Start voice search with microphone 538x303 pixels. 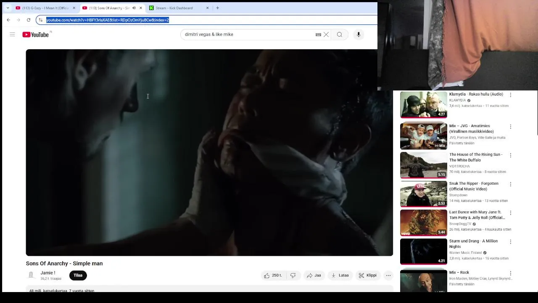click(359, 35)
